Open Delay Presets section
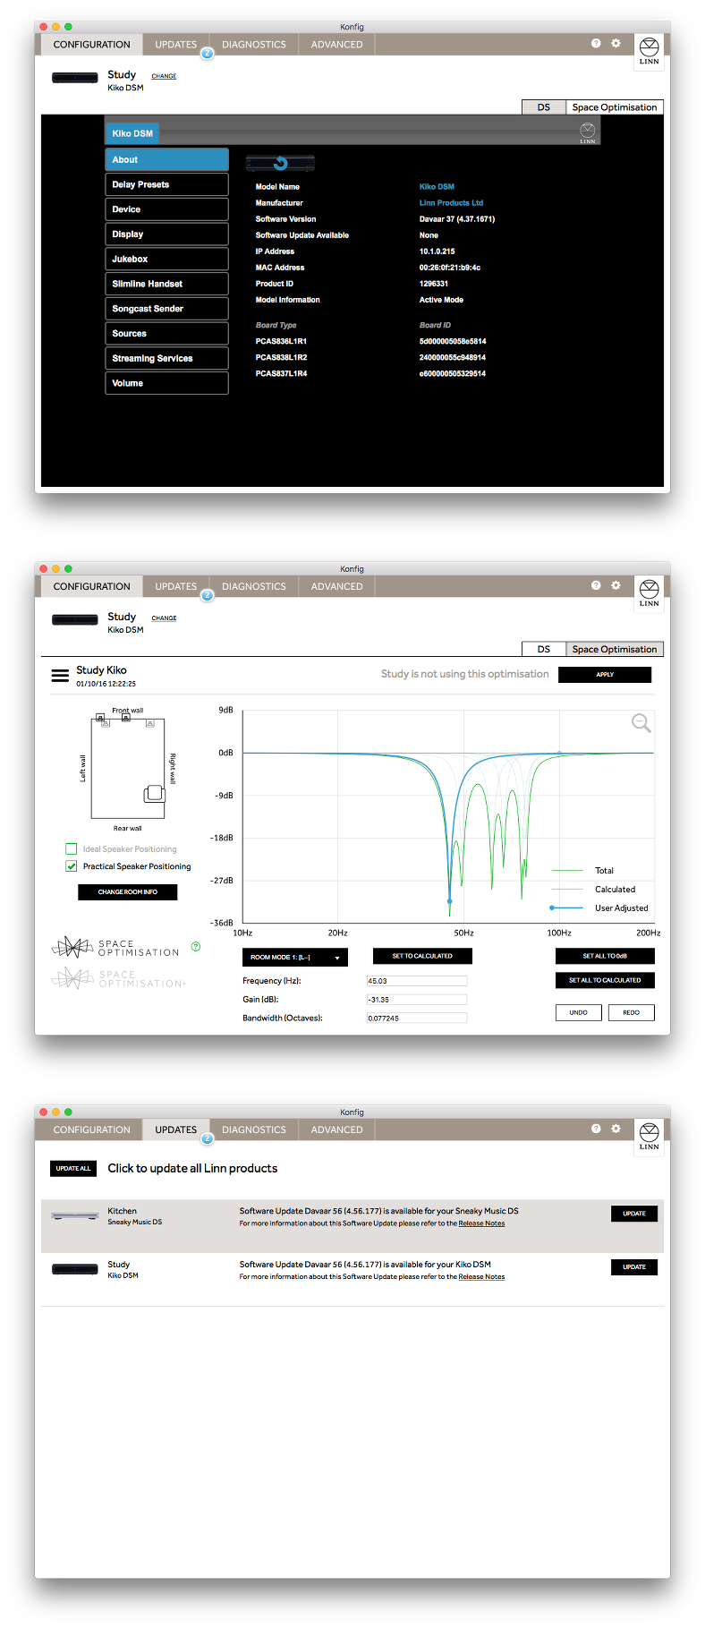 point(166,184)
